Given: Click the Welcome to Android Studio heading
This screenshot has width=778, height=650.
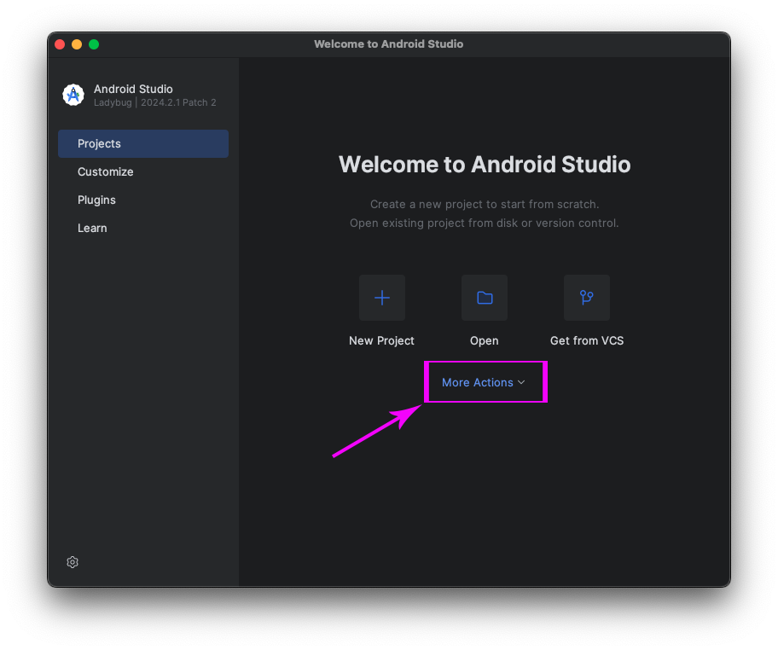Looking at the screenshot, I should pos(485,165).
